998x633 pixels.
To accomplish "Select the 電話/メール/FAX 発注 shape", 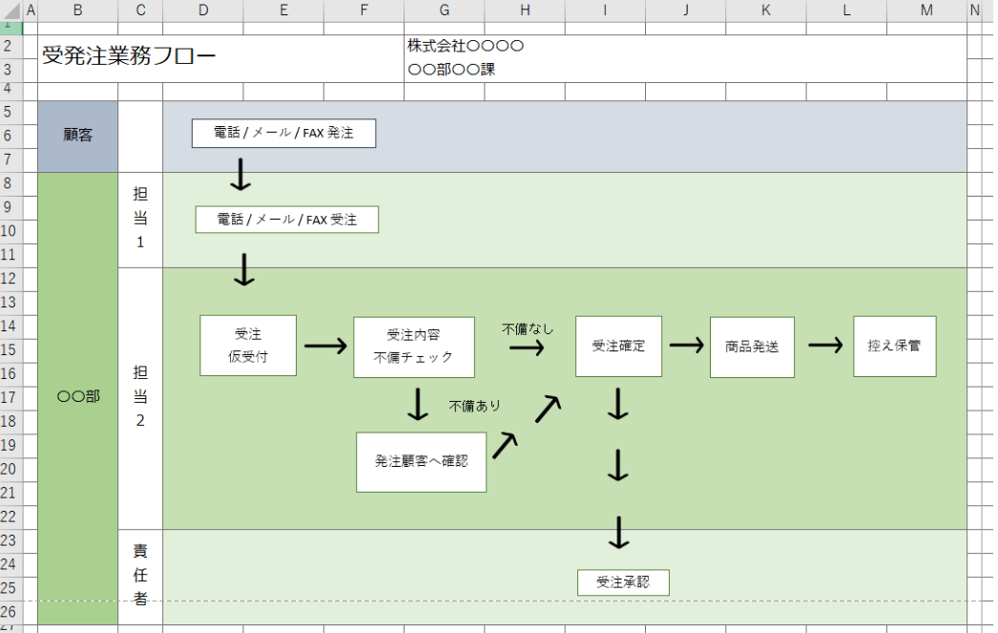I will click(x=284, y=133).
